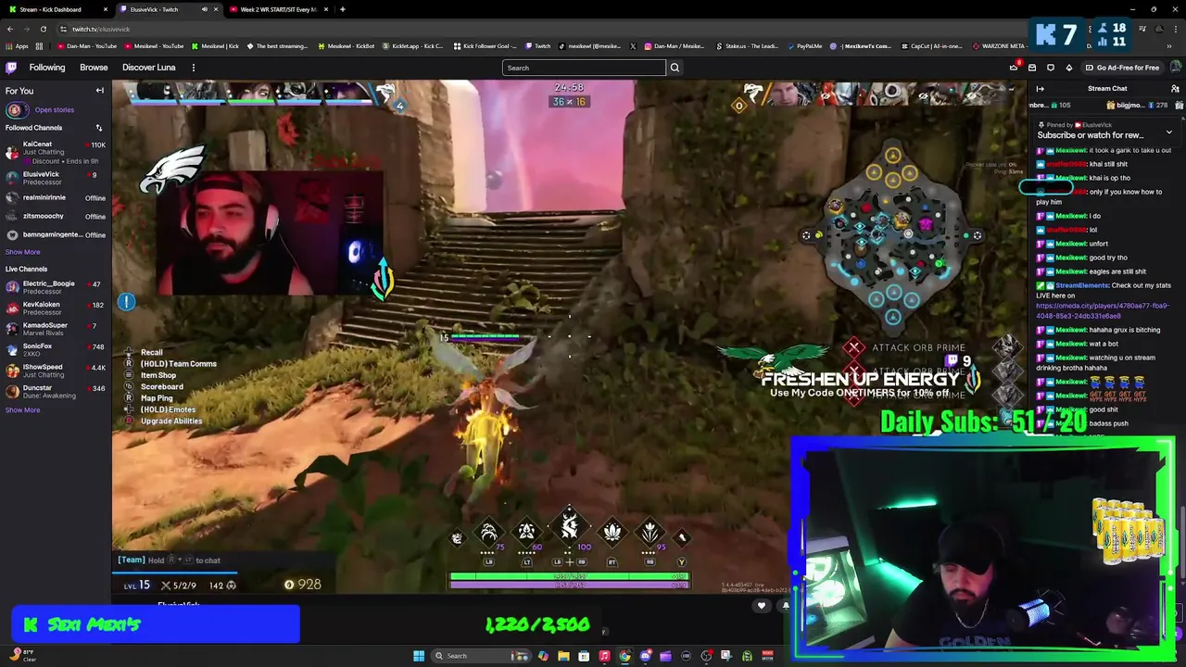Click the Twitch search magnifier button
Image resolution: width=1186 pixels, height=667 pixels.
pyautogui.click(x=675, y=68)
